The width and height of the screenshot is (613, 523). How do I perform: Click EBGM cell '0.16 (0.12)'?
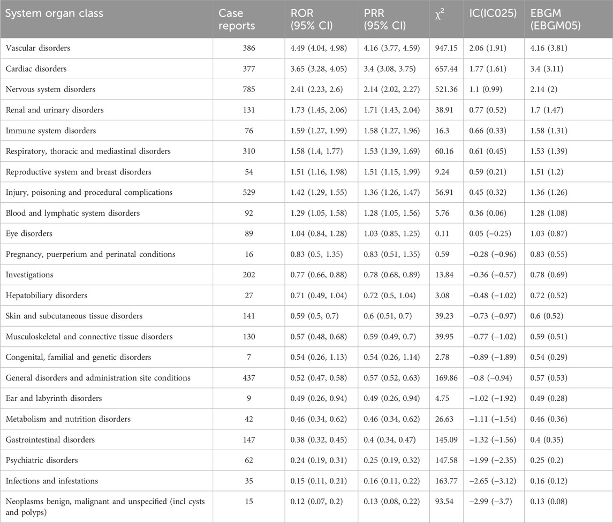549,481
